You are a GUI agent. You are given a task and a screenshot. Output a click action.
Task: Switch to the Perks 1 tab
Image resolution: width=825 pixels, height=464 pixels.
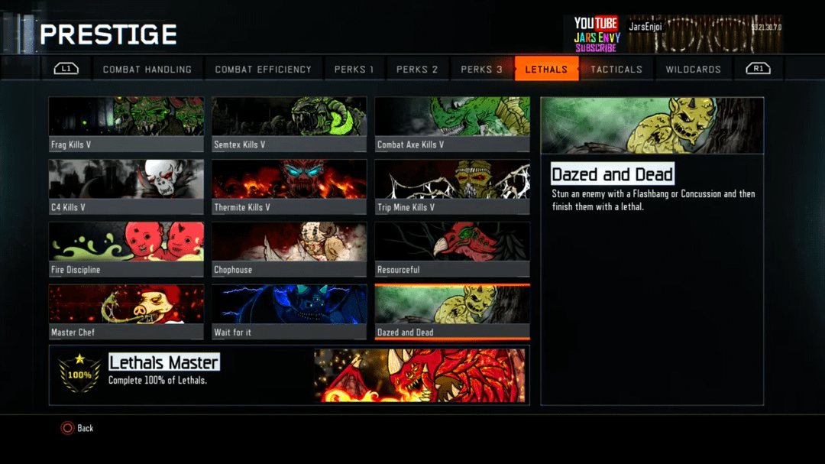[354, 69]
